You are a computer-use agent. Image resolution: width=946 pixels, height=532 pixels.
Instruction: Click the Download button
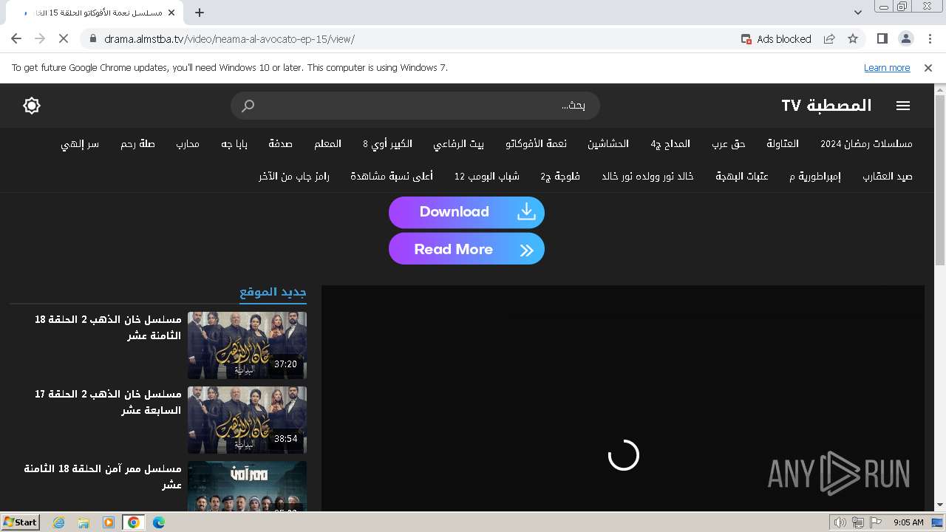coord(466,212)
